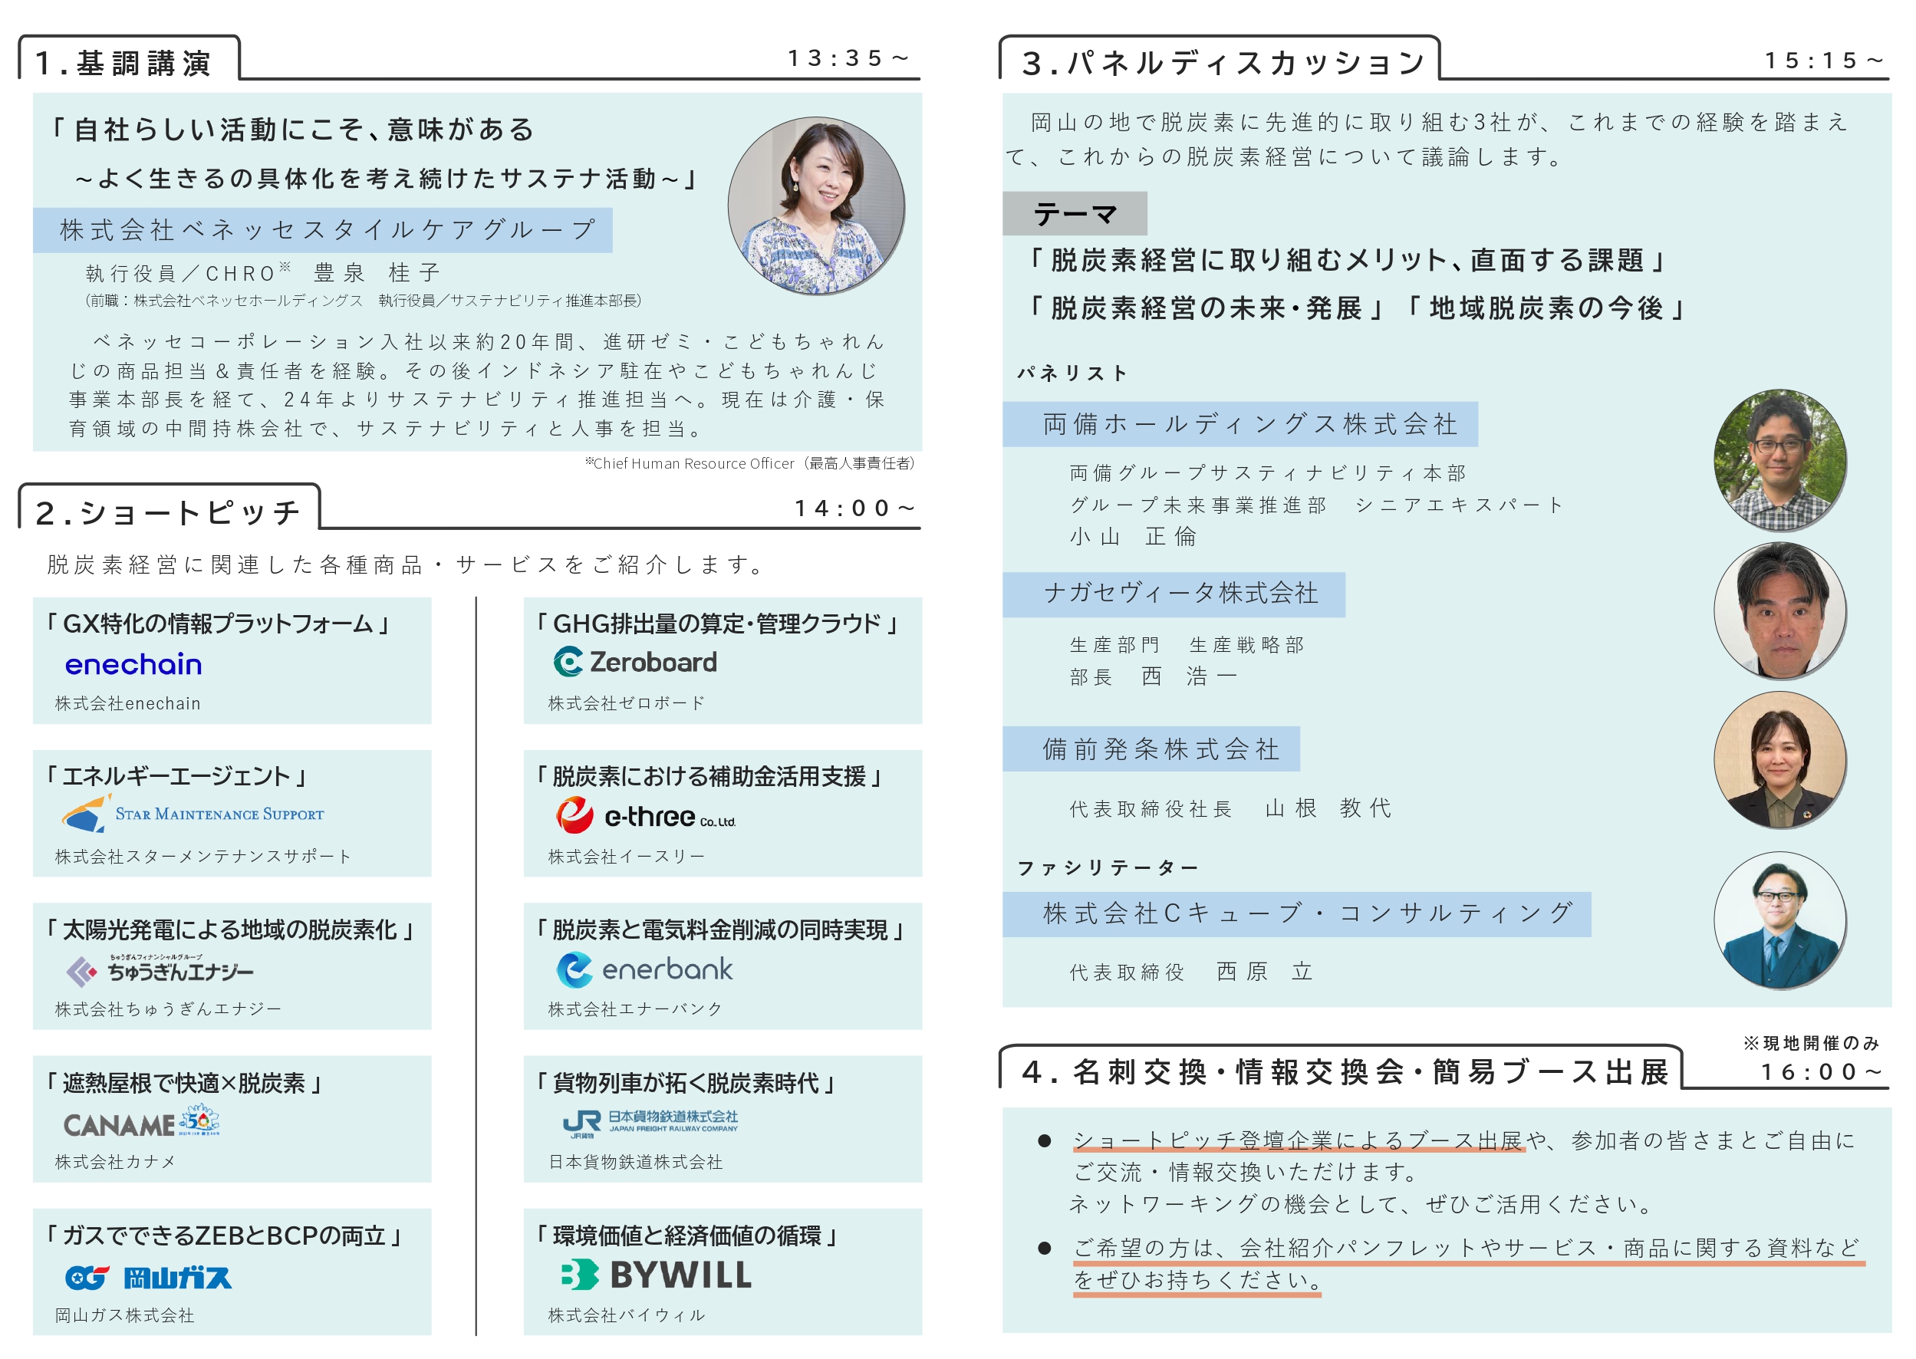Click the Zeroboard logo

tap(634, 662)
